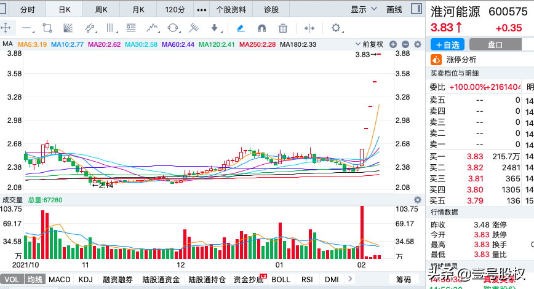Viewport: 534px width, 289px height.
Task: Select the down arrow marker tool
Action: click(x=215, y=28)
